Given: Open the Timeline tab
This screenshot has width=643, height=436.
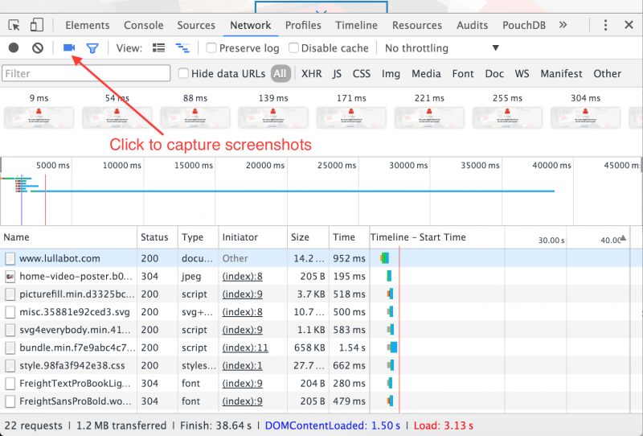Looking at the screenshot, I should click(356, 25).
